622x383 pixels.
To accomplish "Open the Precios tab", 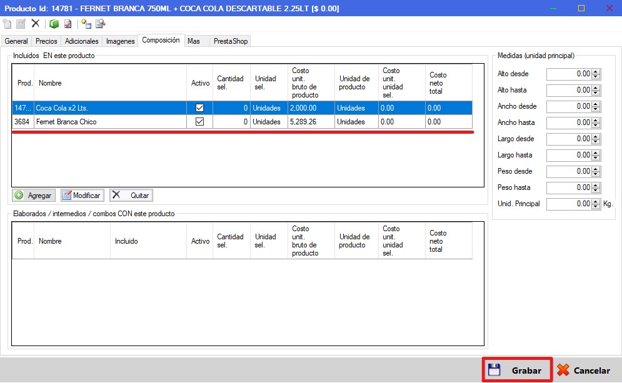I will (x=46, y=41).
